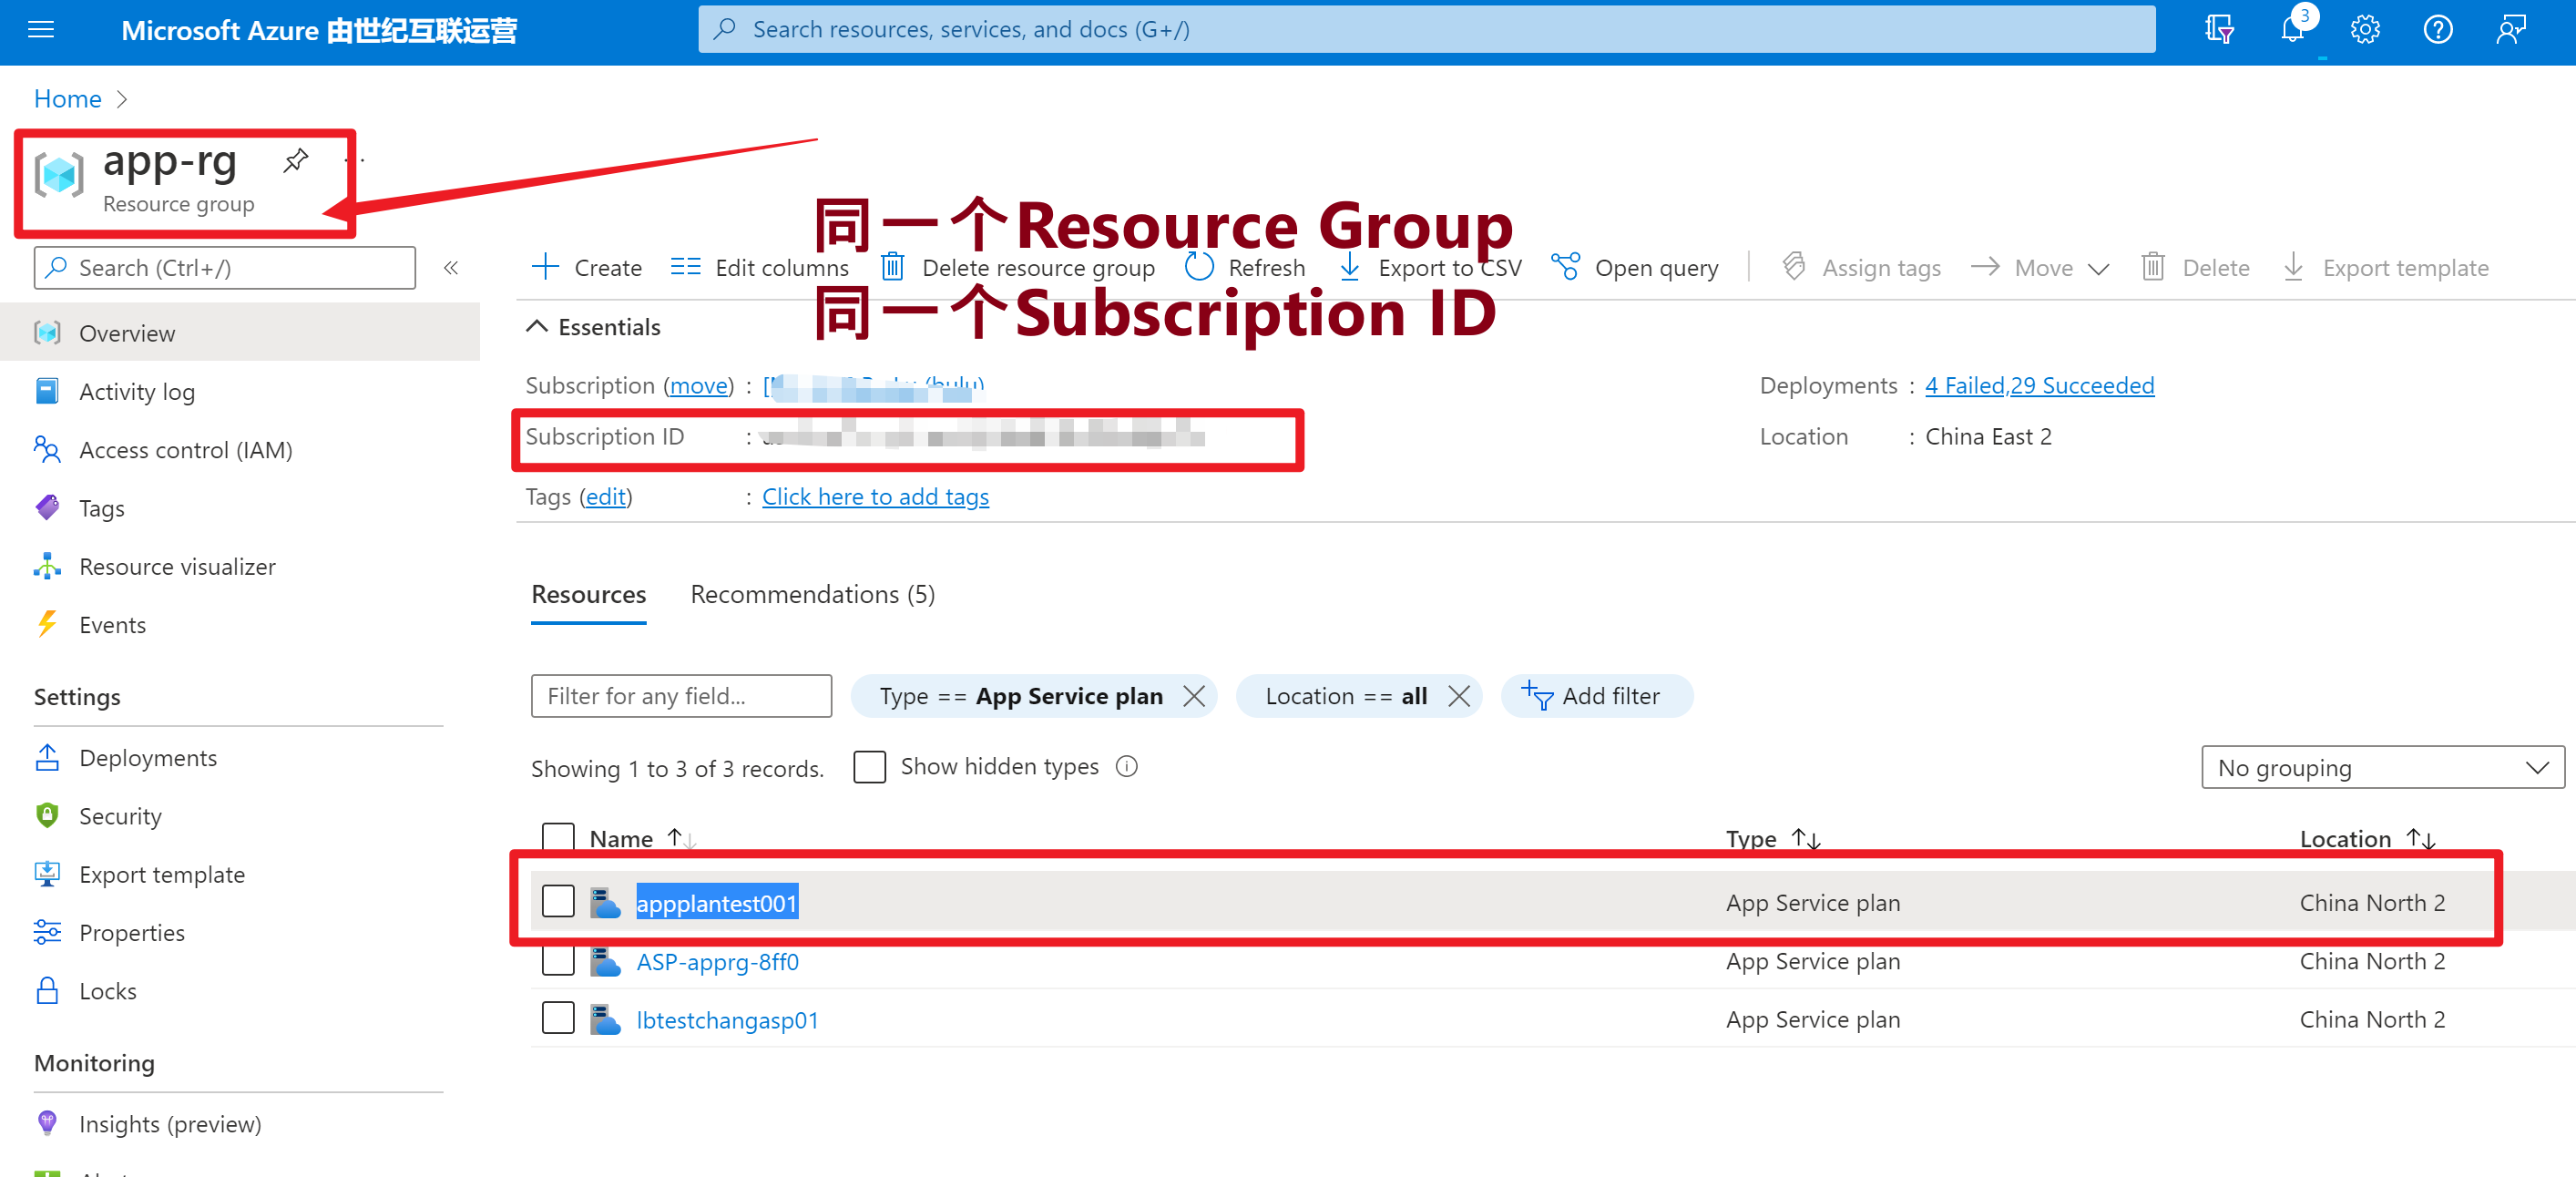Open Activity log in sidebar

(x=137, y=391)
